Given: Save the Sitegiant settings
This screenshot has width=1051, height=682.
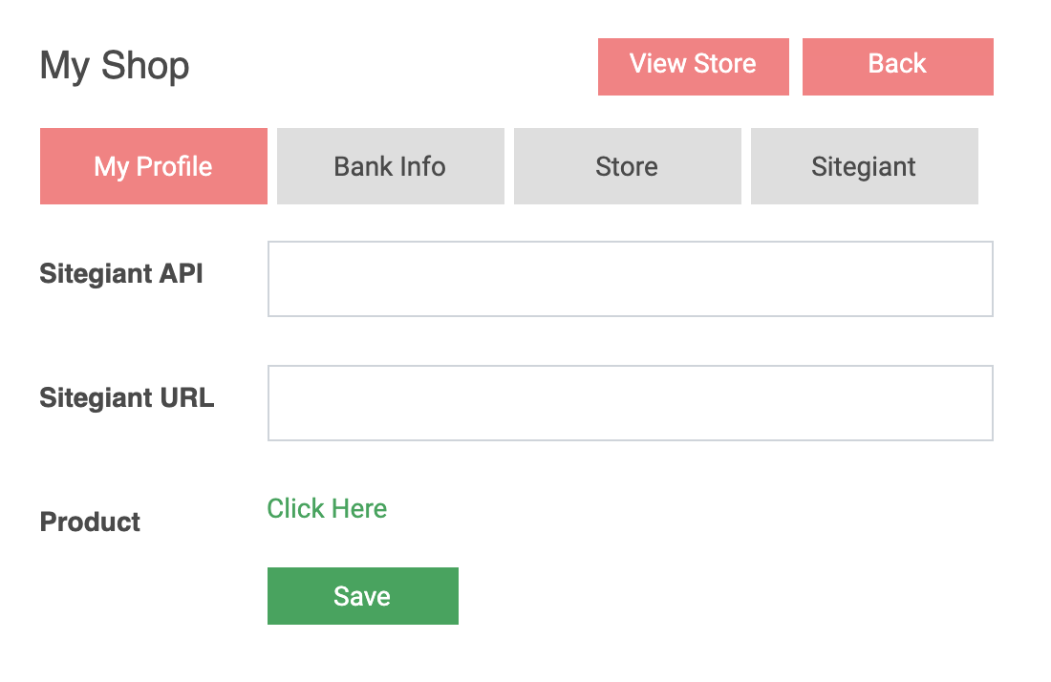Looking at the screenshot, I should (x=363, y=596).
